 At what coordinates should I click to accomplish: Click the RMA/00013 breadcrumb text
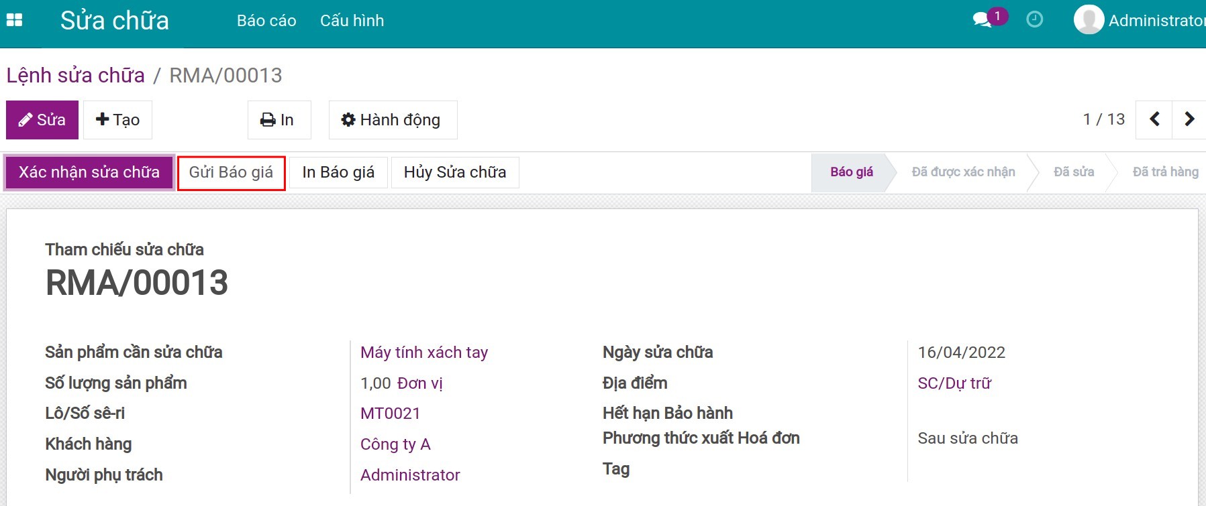(225, 75)
